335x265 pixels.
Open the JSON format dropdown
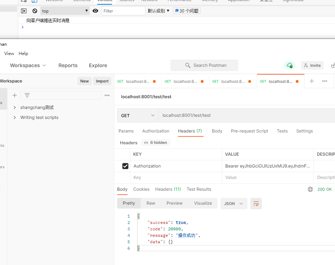(x=234, y=204)
